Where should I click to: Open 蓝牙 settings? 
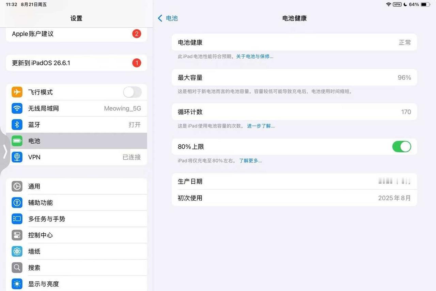pyautogui.click(x=76, y=125)
